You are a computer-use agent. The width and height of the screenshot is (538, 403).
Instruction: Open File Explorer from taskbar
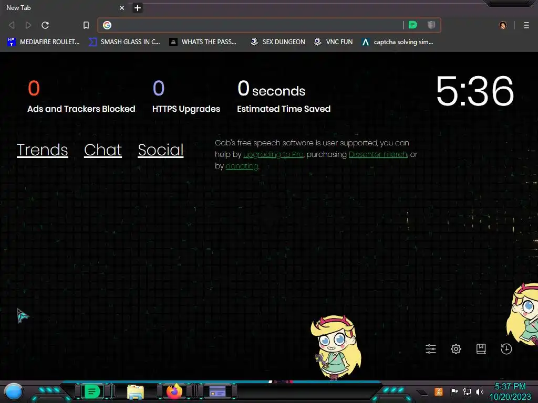pyautogui.click(x=136, y=391)
